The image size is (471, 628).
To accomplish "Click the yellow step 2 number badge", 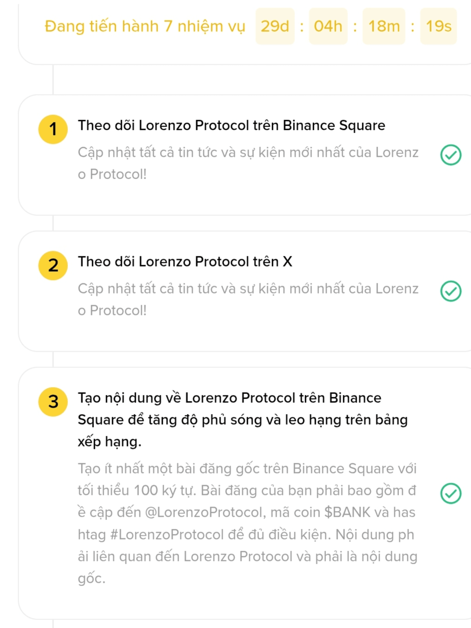I will 53,265.
